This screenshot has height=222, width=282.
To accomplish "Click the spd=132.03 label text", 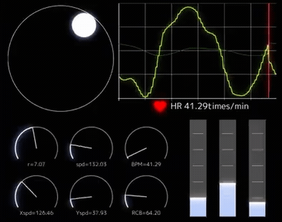I will pyautogui.click(x=91, y=164).
